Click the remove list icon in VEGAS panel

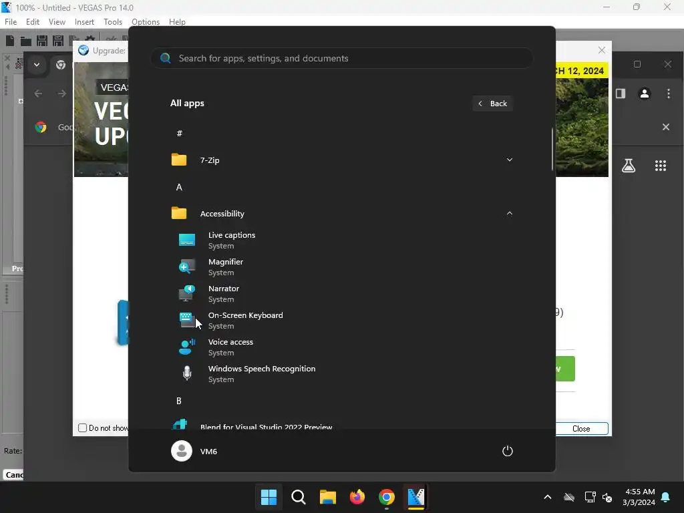click(x=19, y=64)
